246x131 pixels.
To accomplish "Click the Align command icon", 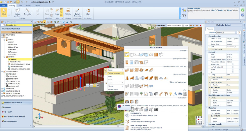I will tap(88, 12).
